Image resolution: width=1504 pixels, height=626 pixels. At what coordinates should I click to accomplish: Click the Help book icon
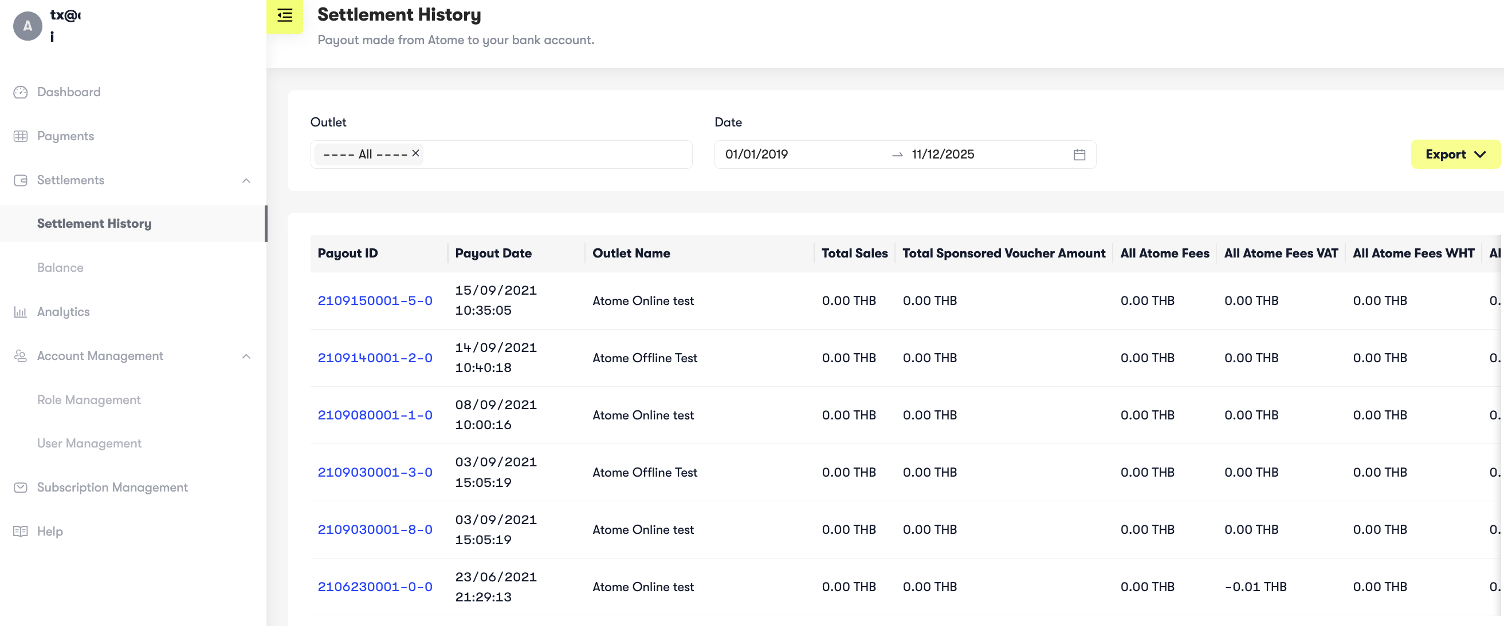coord(21,532)
